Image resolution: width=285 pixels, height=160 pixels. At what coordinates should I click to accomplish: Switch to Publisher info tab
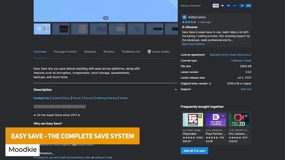(131, 52)
